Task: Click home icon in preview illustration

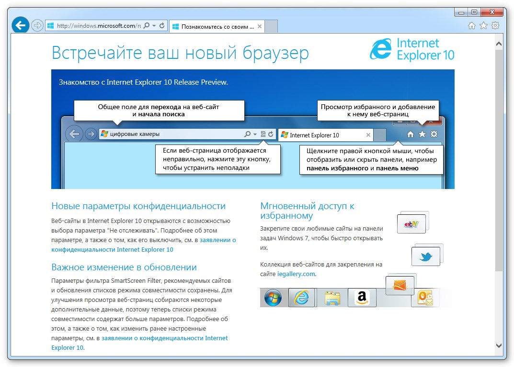Action: (x=410, y=134)
